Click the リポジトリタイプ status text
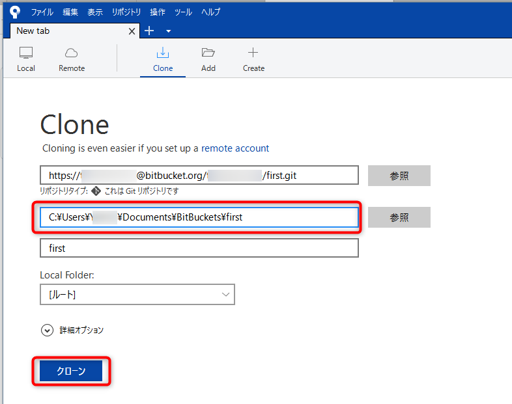The width and height of the screenshot is (512, 404). click(109, 191)
